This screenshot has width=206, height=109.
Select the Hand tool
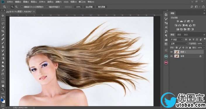pos(3,86)
